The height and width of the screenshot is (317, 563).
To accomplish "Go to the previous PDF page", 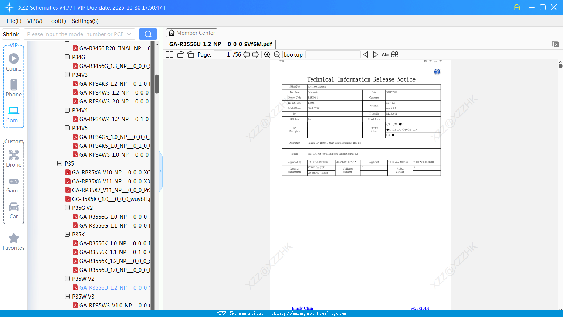I will click(x=246, y=55).
